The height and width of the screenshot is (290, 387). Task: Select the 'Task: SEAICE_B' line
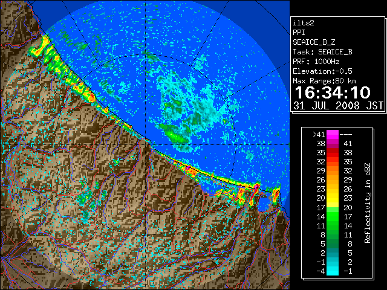[x=322, y=52]
